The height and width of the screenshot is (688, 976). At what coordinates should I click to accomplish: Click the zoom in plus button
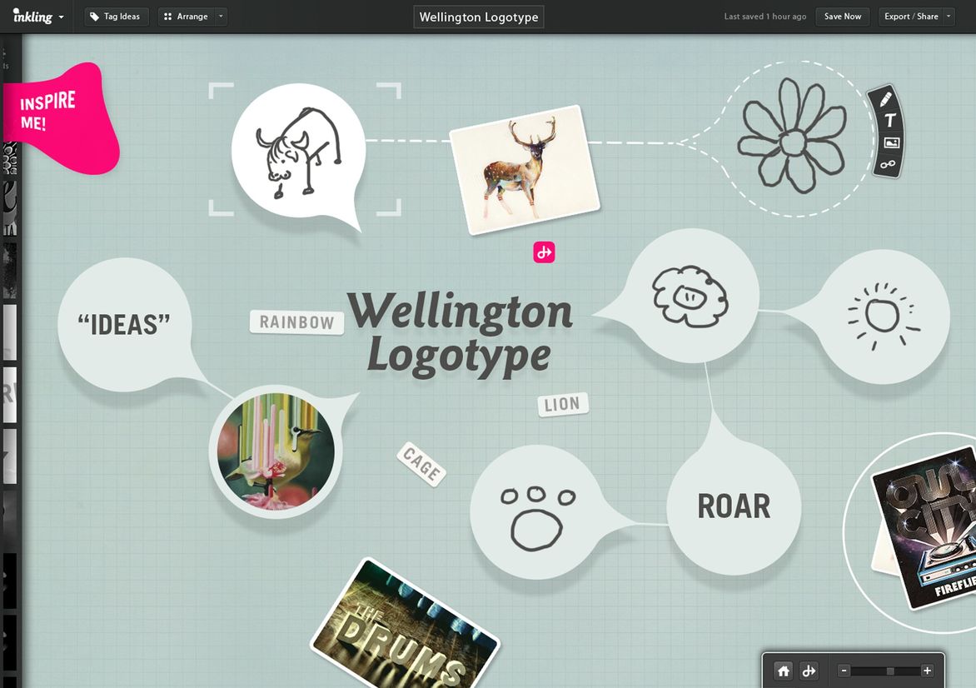pos(927,671)
